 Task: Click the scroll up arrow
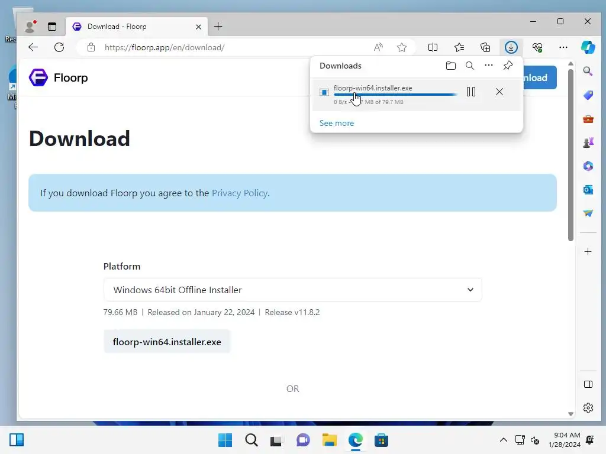570,64
